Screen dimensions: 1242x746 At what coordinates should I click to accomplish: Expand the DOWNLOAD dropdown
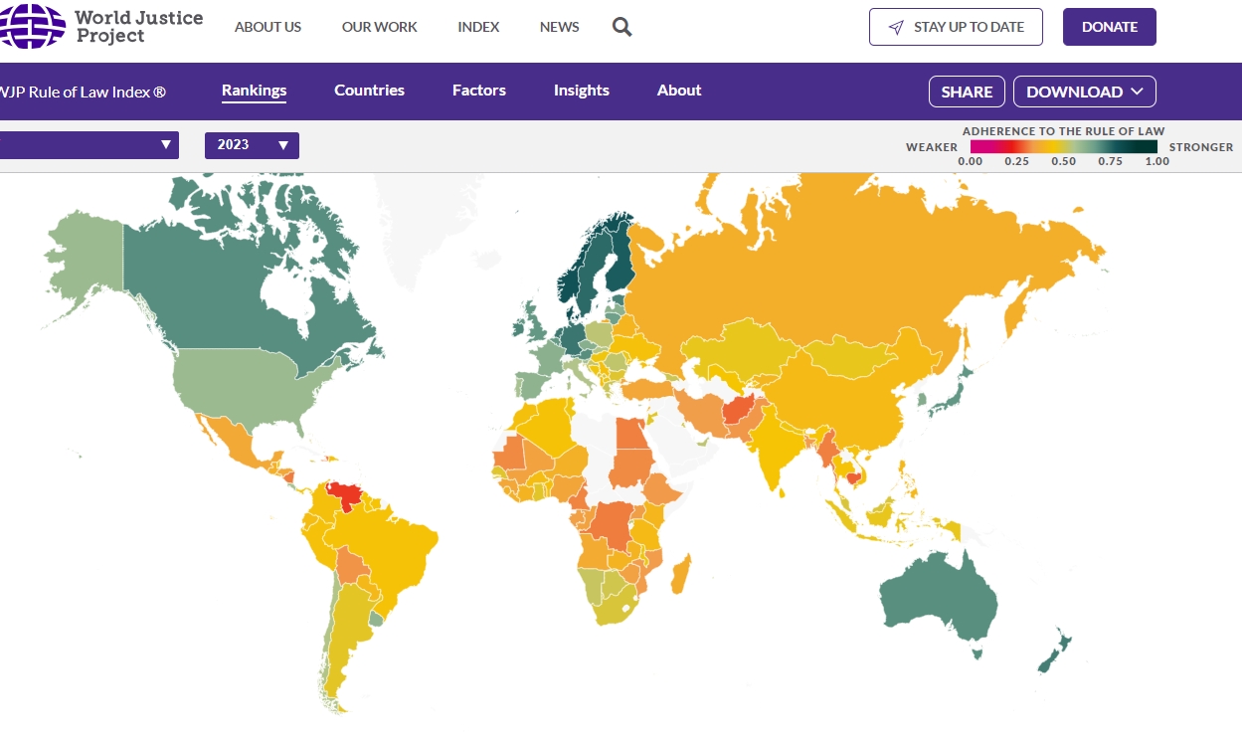click(x=1085, y=92)
